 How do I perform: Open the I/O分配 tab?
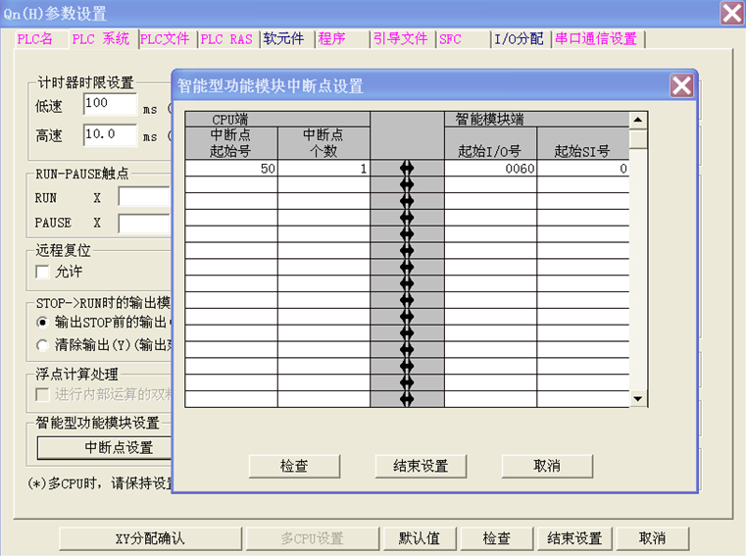point(518,39)
